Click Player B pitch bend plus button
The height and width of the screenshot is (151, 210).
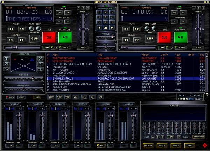click(x=183, y=22)
